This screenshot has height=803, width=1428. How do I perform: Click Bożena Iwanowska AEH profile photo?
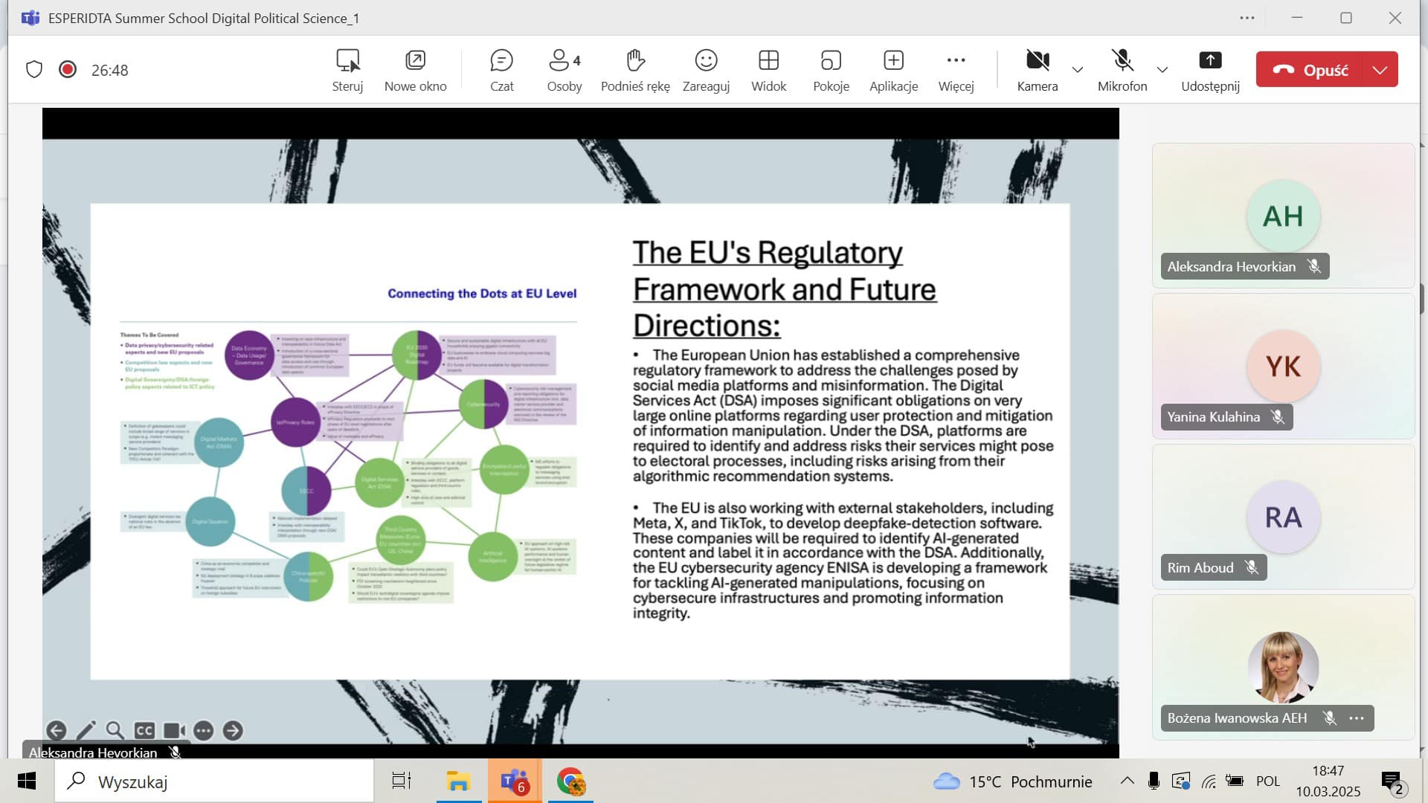tap(1283, 667)
